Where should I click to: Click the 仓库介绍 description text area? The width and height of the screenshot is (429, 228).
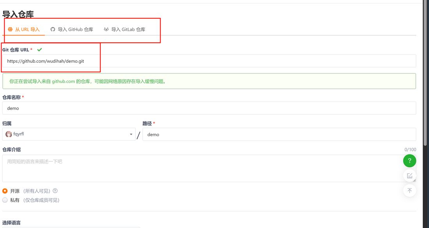[x=209, y=168]
